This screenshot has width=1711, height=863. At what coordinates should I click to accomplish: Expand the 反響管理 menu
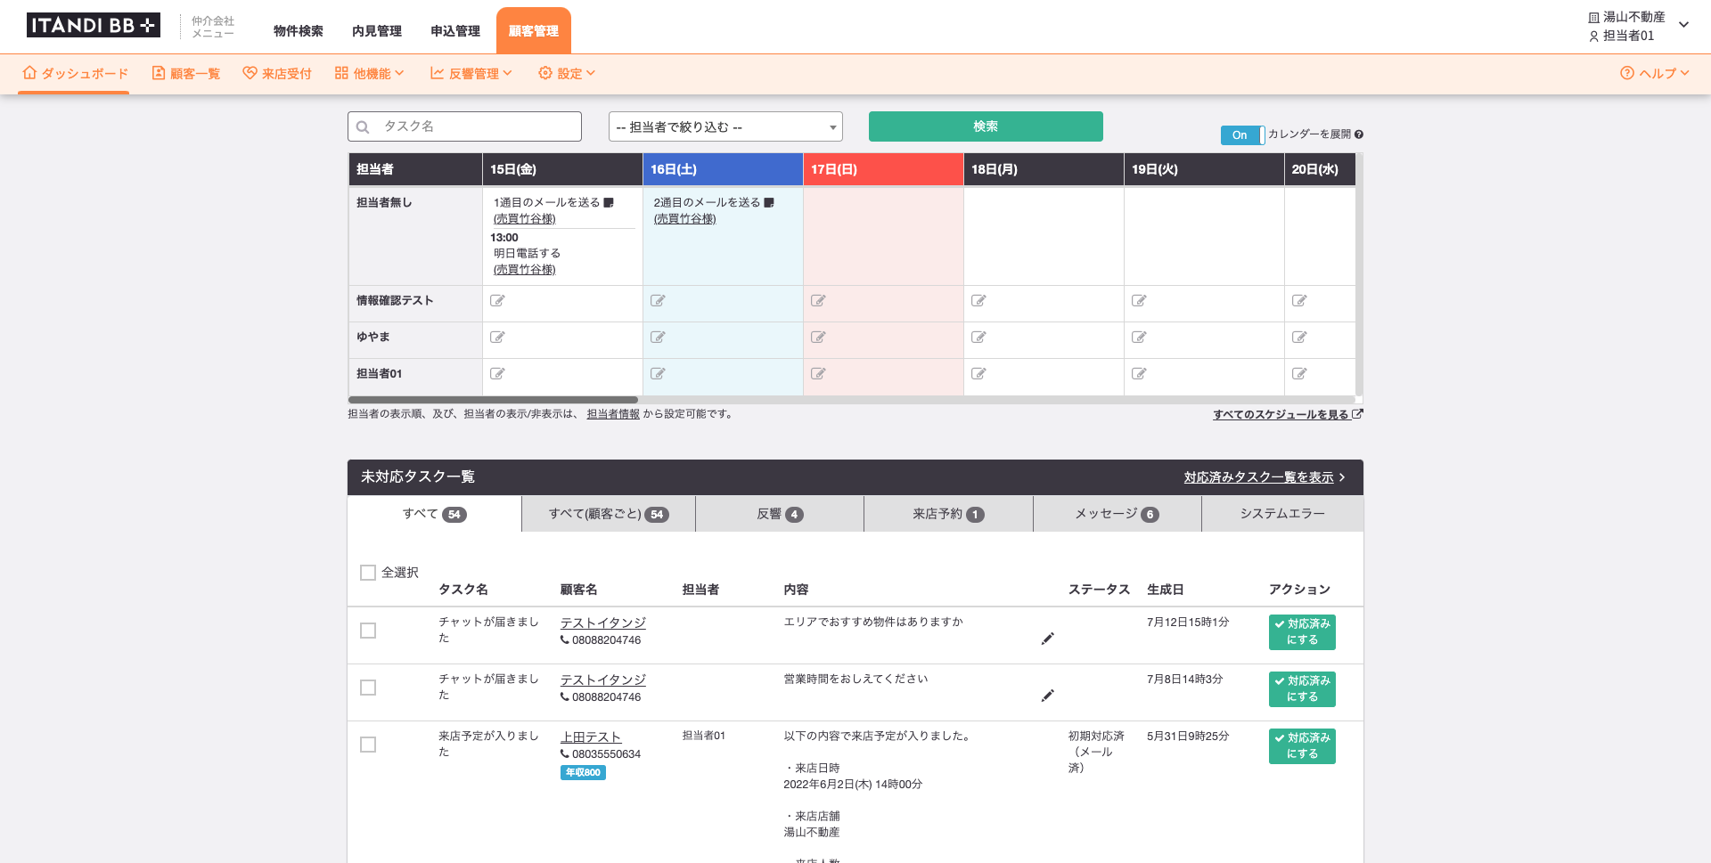click(471, 74)
